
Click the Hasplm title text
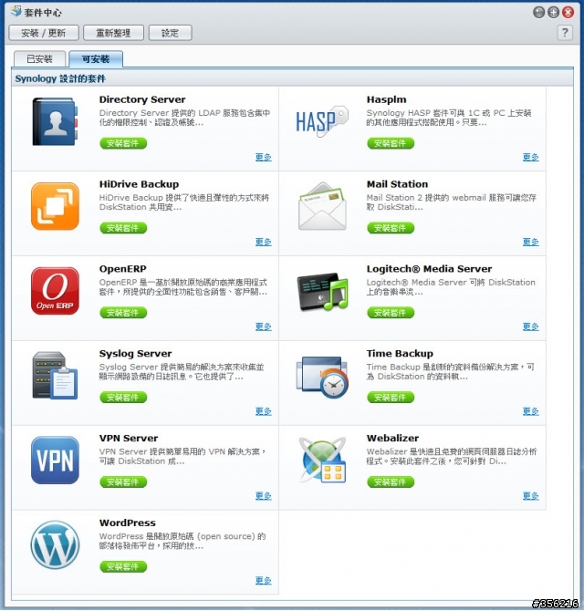[x=386, y=99]
